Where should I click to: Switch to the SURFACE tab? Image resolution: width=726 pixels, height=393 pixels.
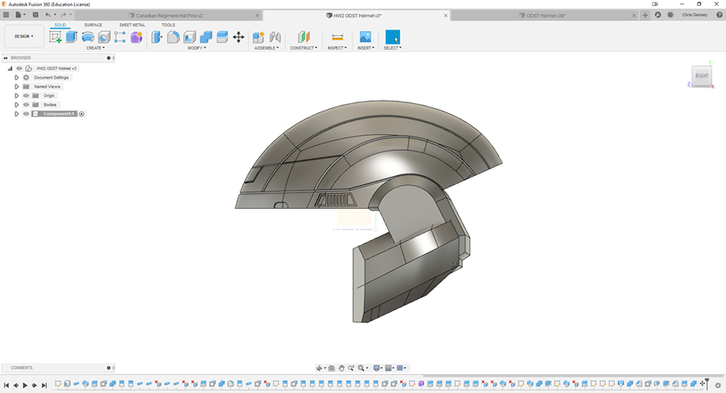point(93,25)
